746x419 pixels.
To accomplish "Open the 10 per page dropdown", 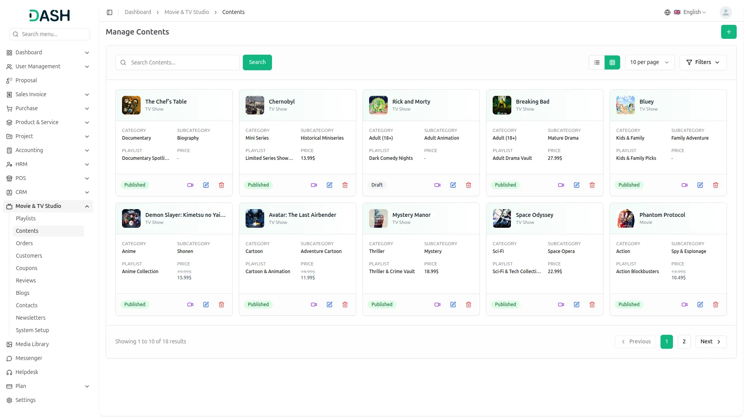I will click(649, 62).
